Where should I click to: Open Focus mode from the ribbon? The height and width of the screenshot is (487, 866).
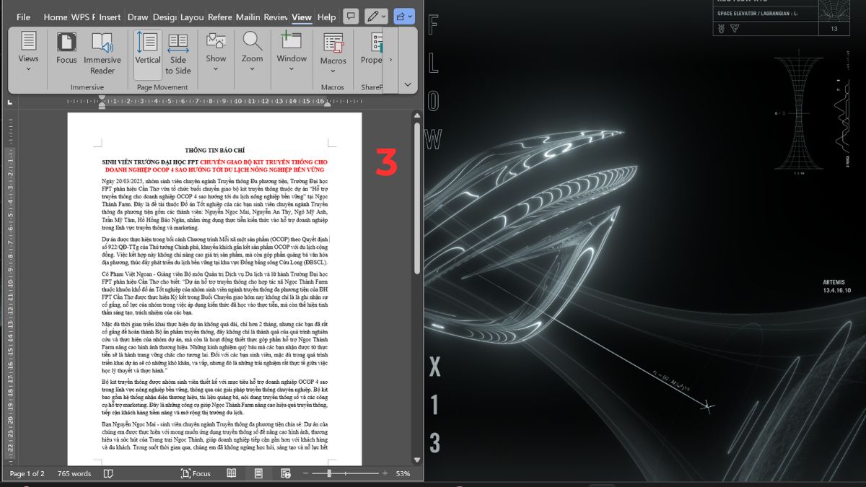click(66, 49)
